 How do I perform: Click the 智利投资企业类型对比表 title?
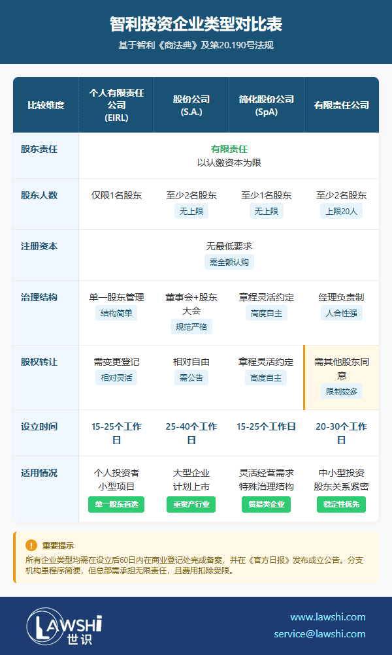(196, 24)
